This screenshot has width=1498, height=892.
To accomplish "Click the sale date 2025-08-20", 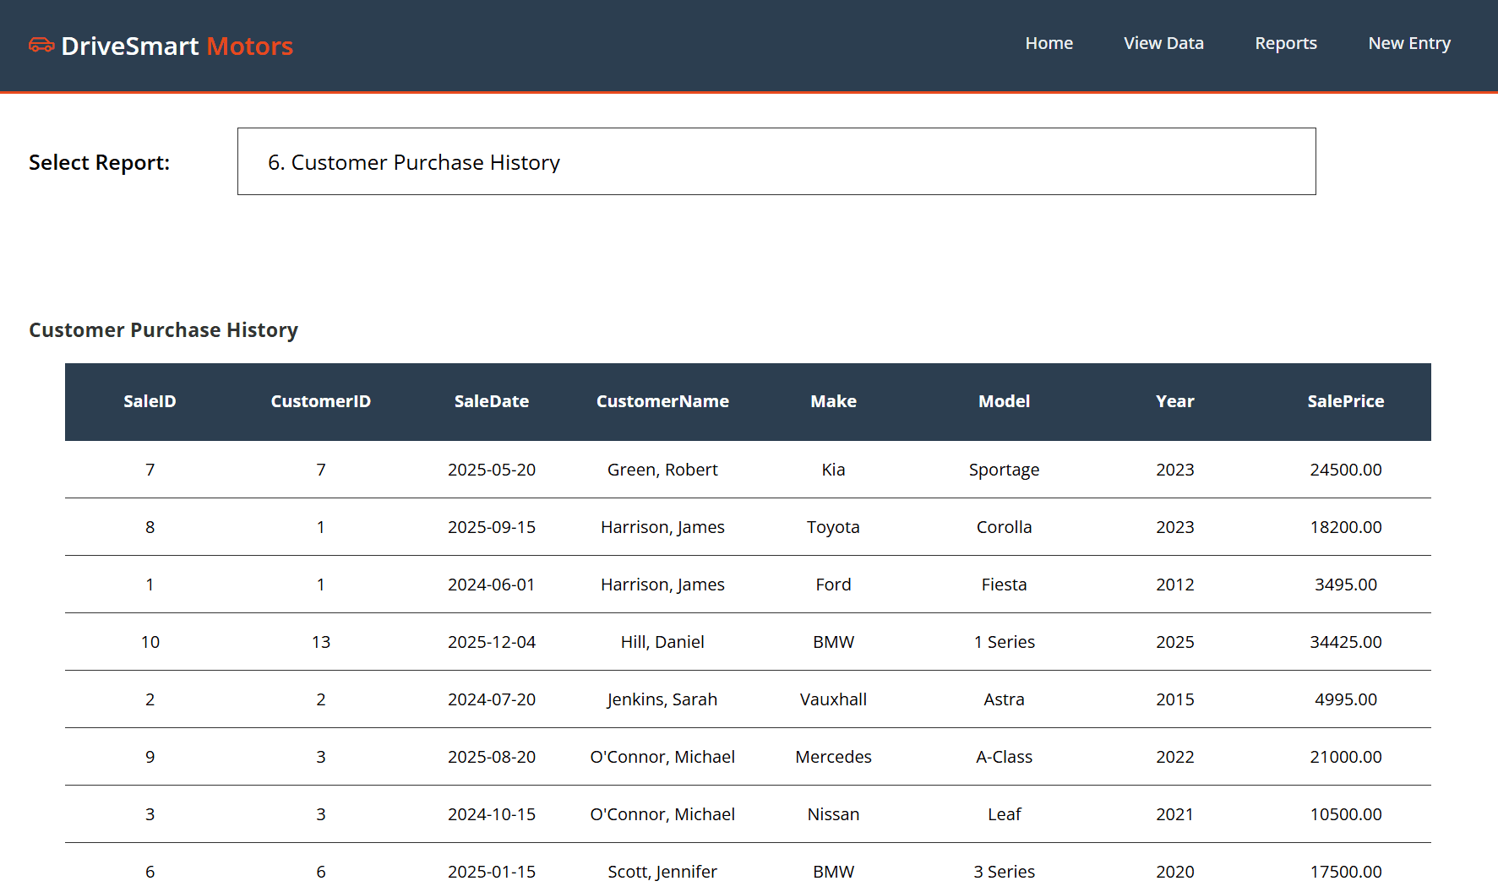I will coord(492,757).
